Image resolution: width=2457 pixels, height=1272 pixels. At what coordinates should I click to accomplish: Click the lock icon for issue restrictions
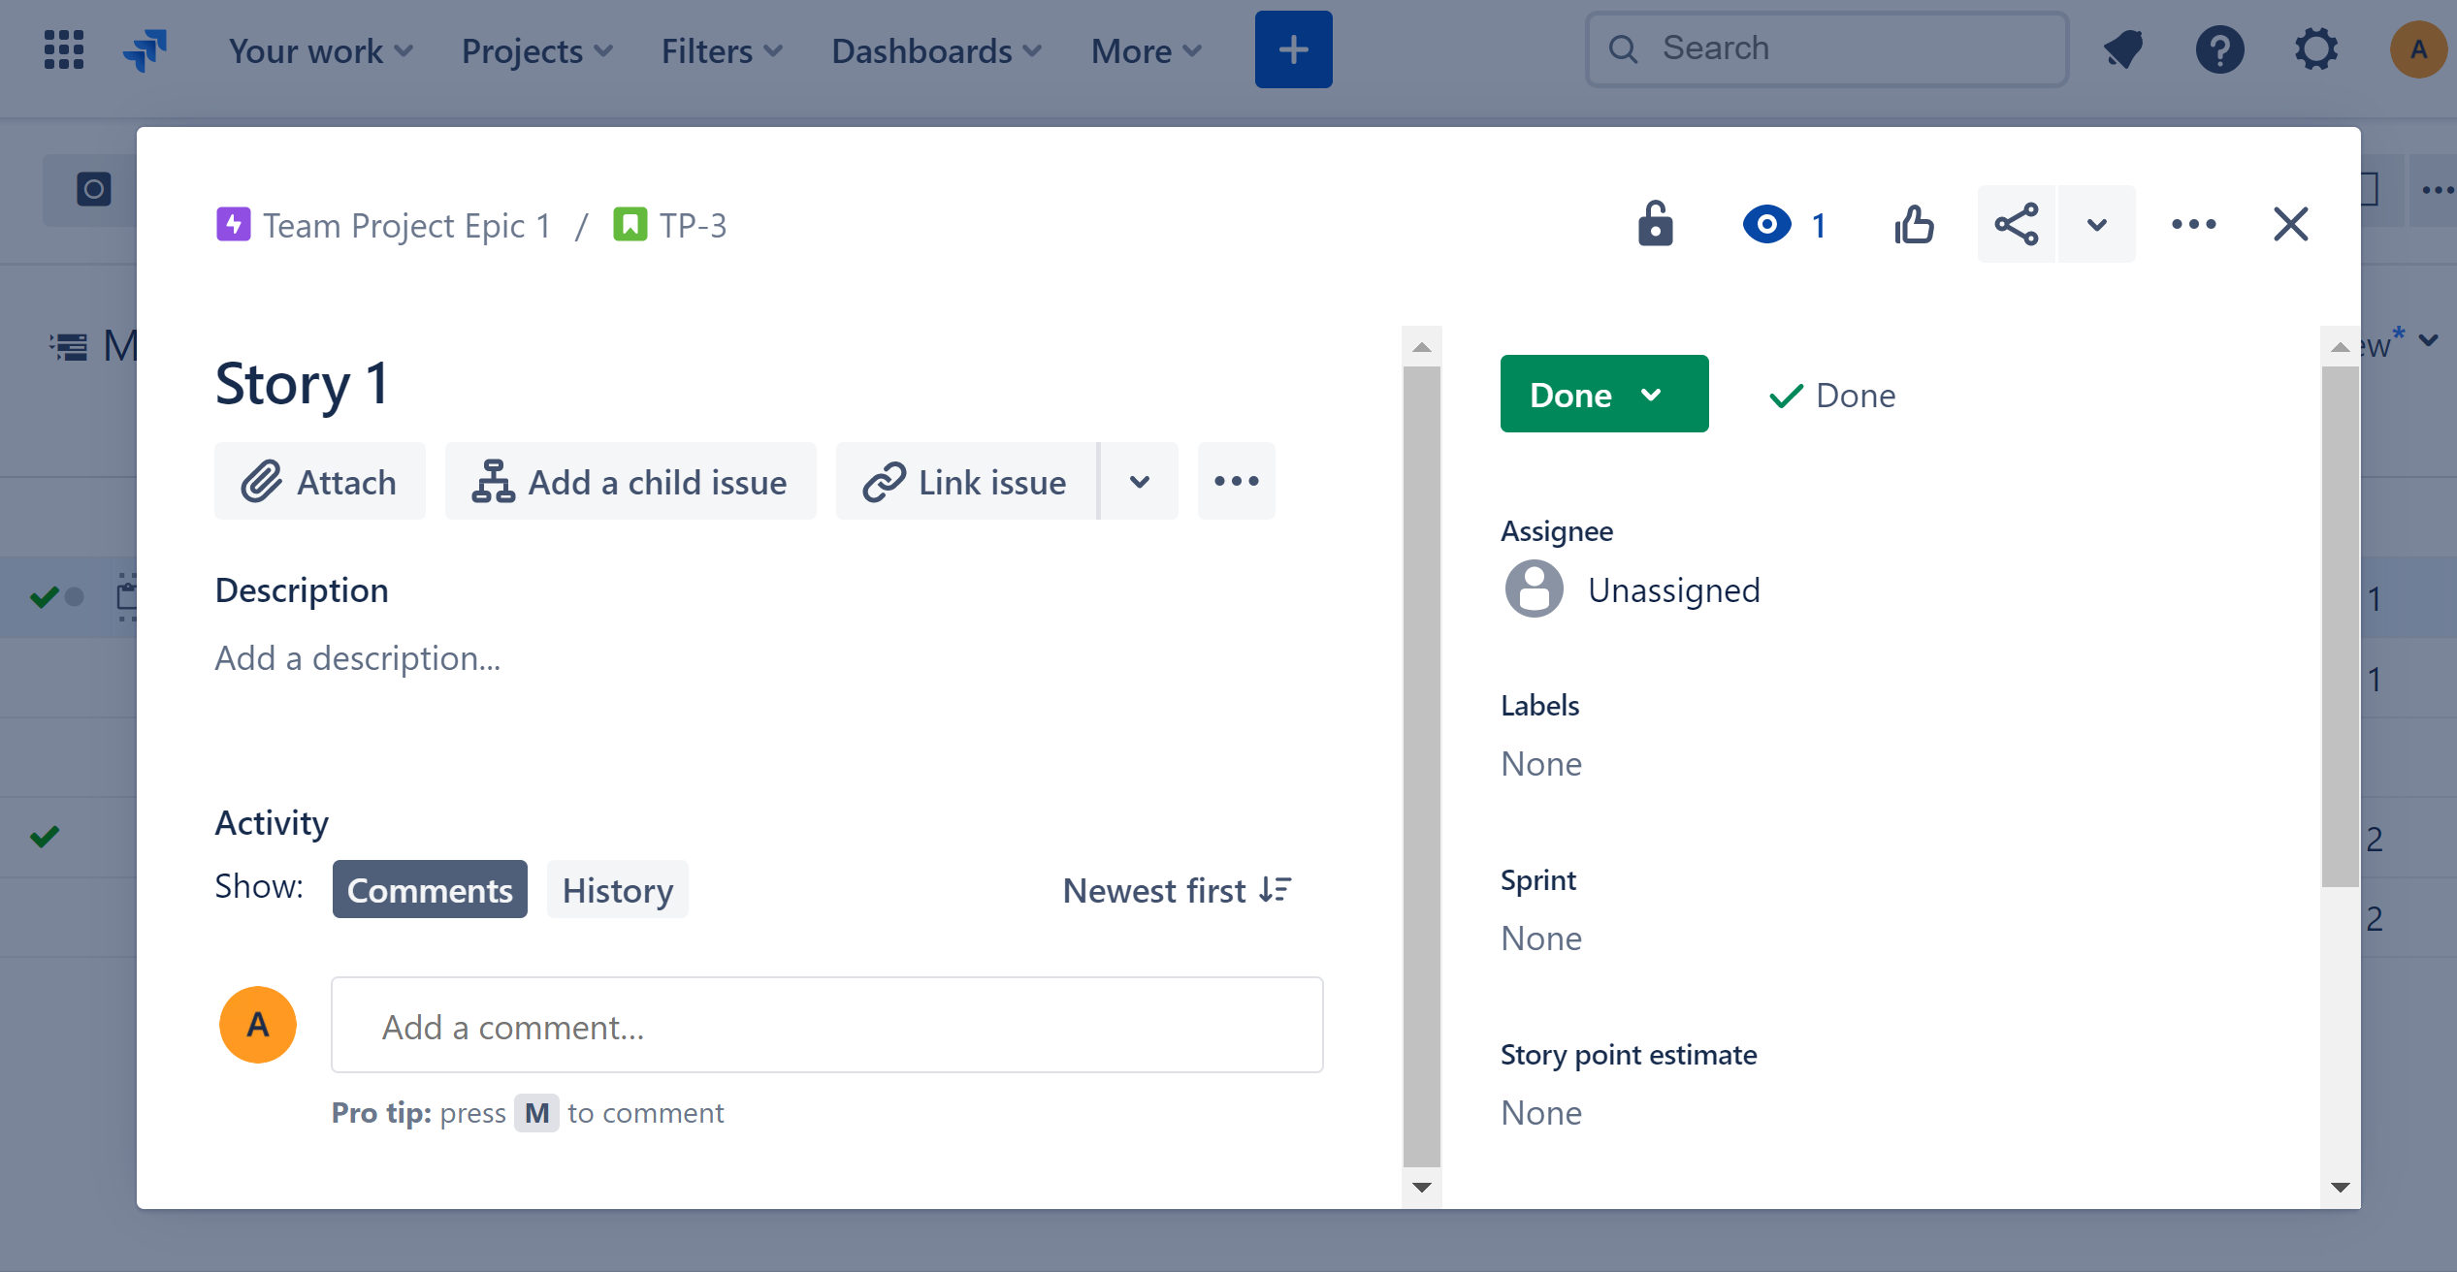1655,225
